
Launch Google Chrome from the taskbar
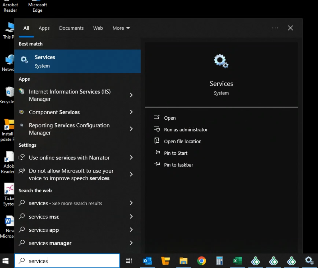201,261
